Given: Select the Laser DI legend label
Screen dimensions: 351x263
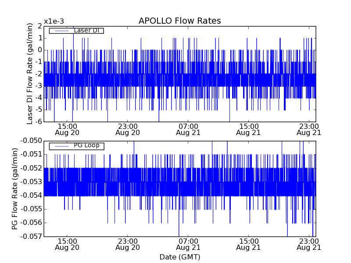Looking at the screenshot, I should [x=87, y=31].
